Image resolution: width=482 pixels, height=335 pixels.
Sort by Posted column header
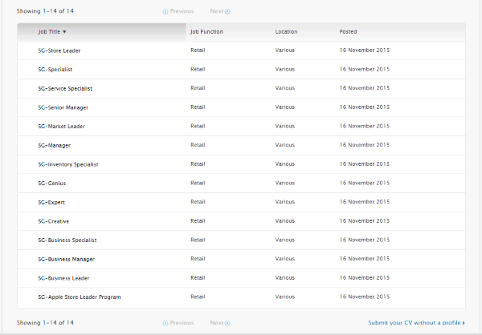(349, 32)
